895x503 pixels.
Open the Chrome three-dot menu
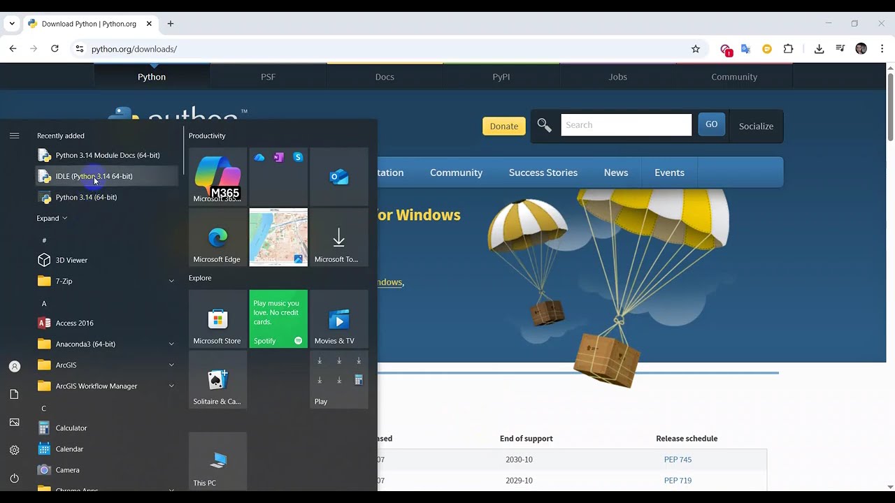882,49
